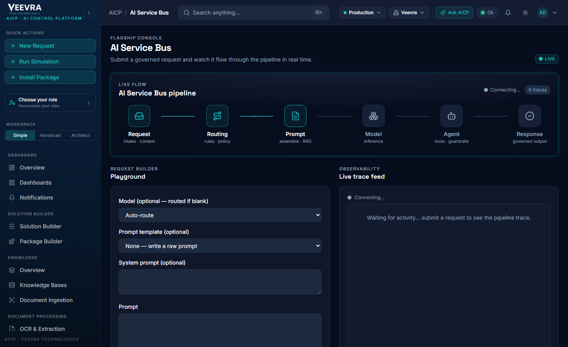Click the live flow "Connecting..." status text
The image size is (568, 347).
[x=505, y=90]
